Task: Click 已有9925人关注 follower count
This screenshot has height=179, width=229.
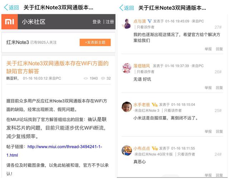Action: (43, 43)
